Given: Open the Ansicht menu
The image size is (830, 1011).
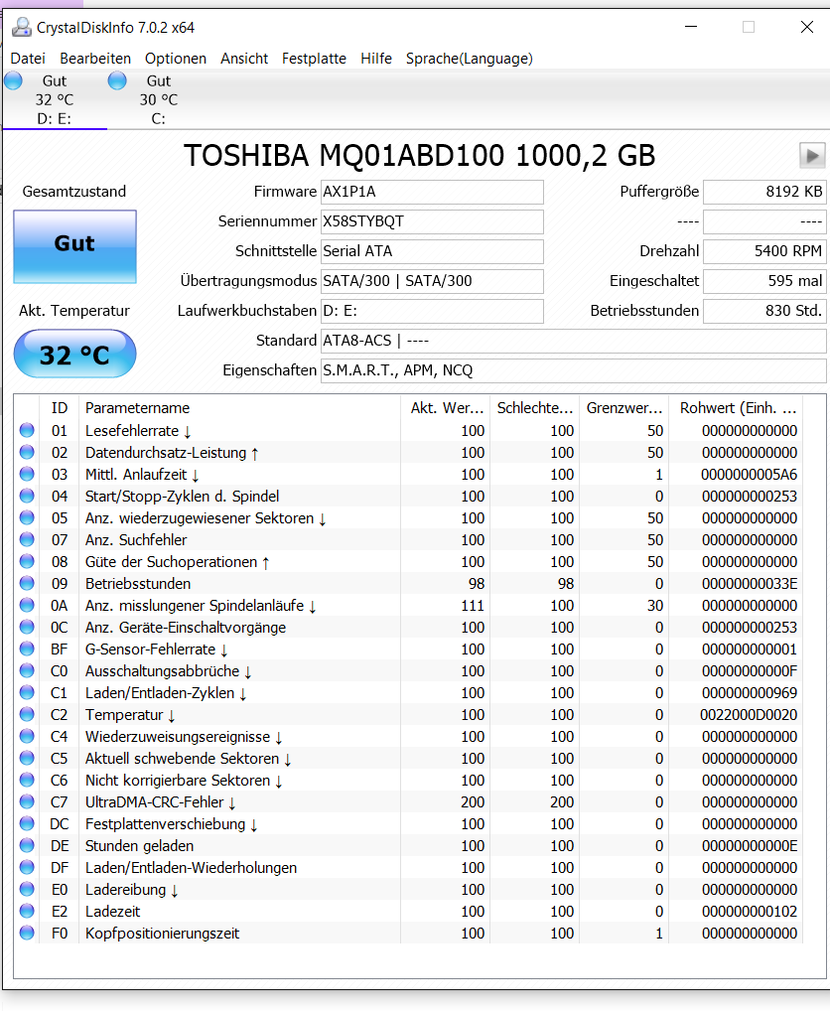Looking at the screenshot, I should 244,59.
